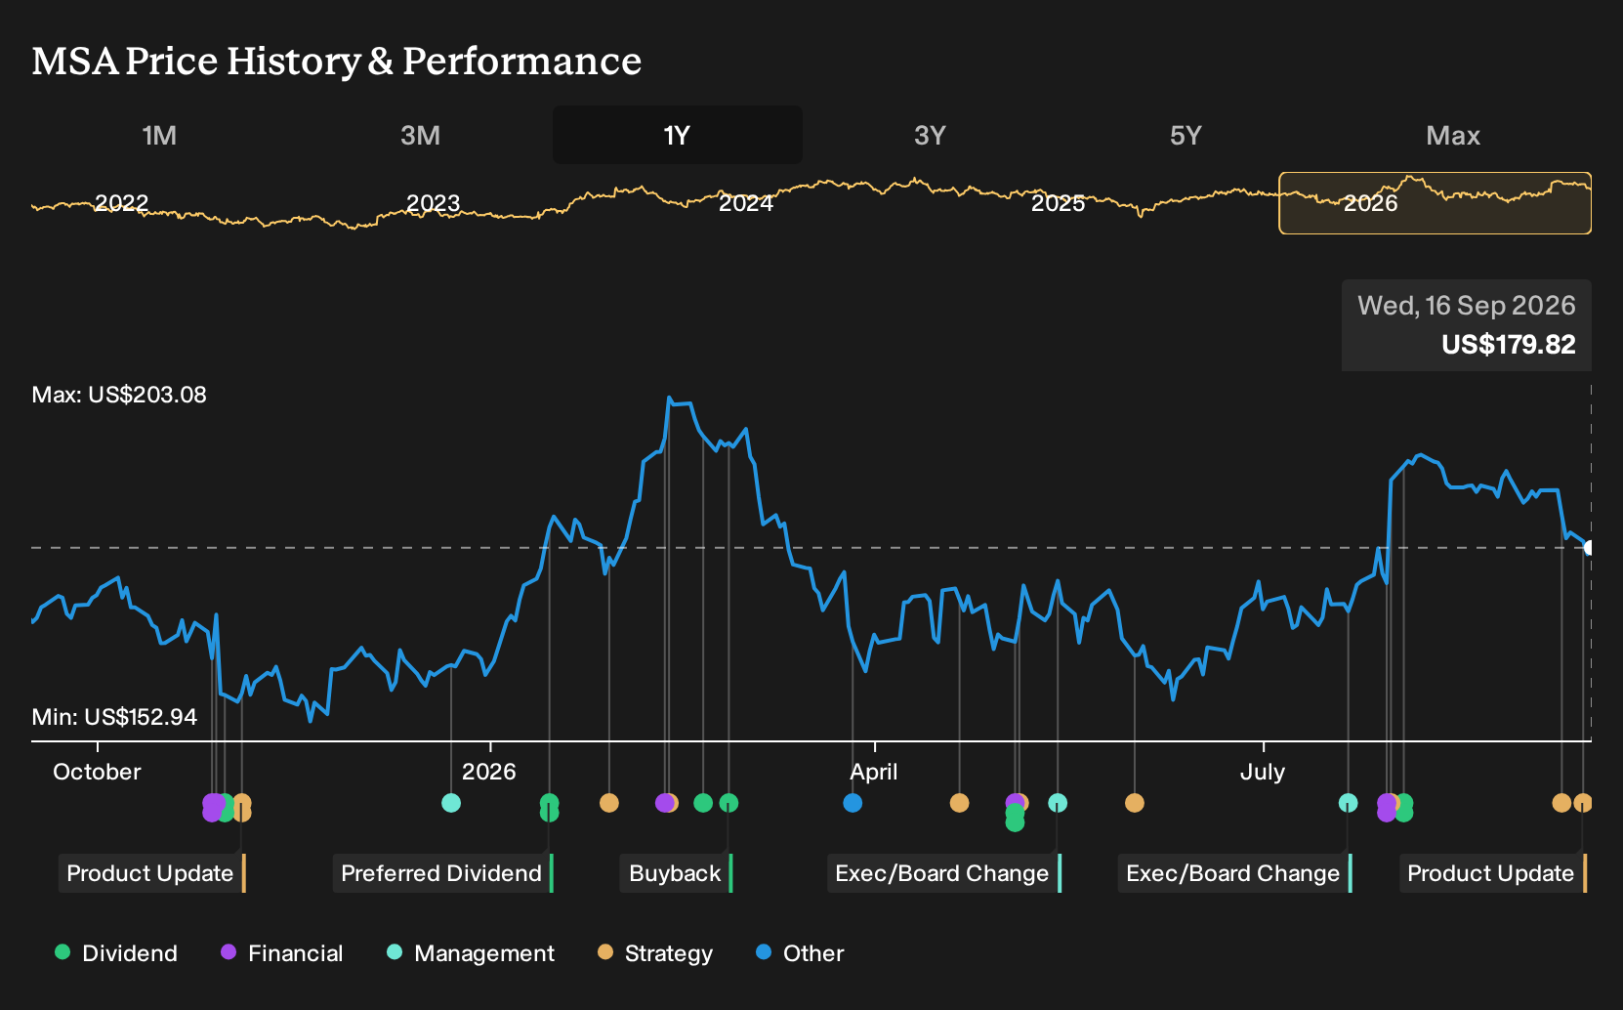Viewport: 1623px width, 1010px height.
Task: Toggle the Strategy legend filter
Action: pos(655,953)
